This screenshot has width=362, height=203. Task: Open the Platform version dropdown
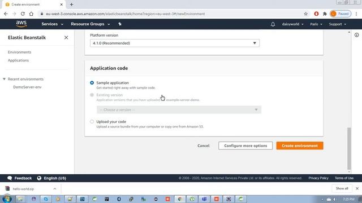point(175,43)
